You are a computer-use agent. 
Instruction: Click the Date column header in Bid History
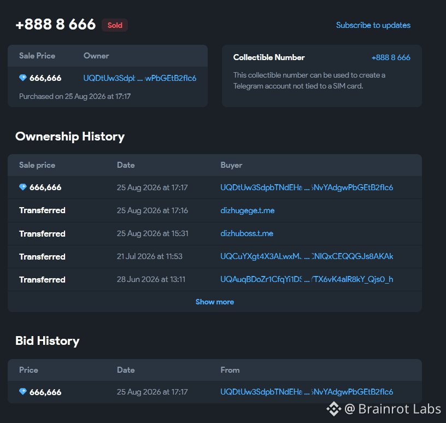[x=126, y=370]
